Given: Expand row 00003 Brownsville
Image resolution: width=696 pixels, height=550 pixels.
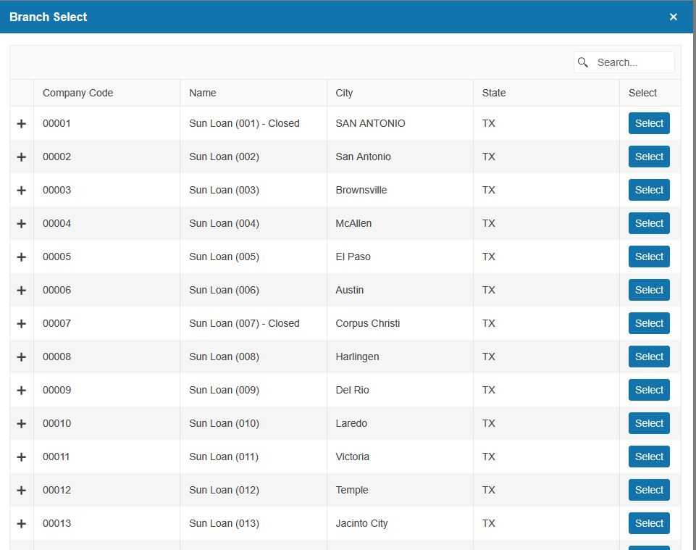Looking at the screenshot, I should 21,190.
